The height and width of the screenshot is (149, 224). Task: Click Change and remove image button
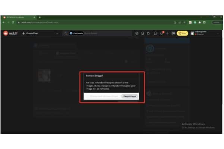click(x=104, y=96)
